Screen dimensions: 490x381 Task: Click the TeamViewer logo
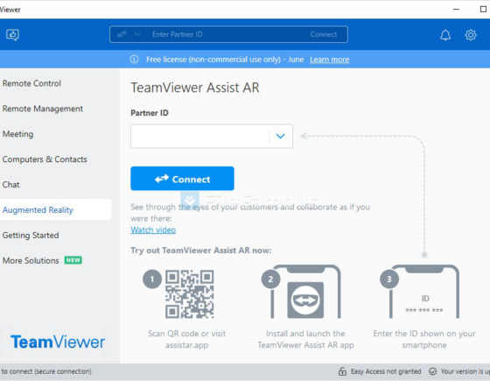click(x=58, y=342)
